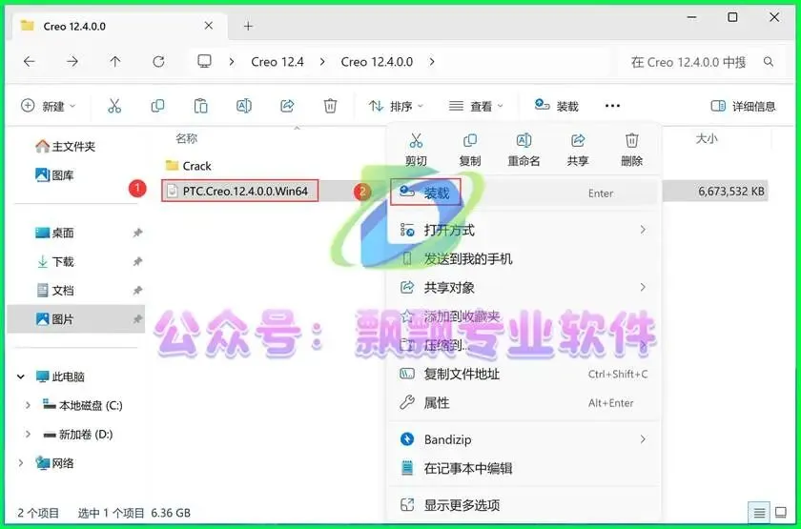
Task: Click the 装载 (Mount) toolbar button
Action: pyautogui.click(x=556, y=106)
